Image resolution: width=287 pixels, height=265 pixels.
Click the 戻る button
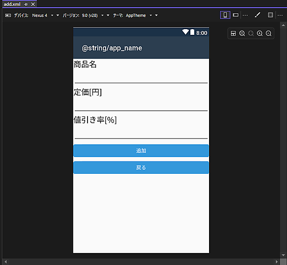tap(141, 168)
